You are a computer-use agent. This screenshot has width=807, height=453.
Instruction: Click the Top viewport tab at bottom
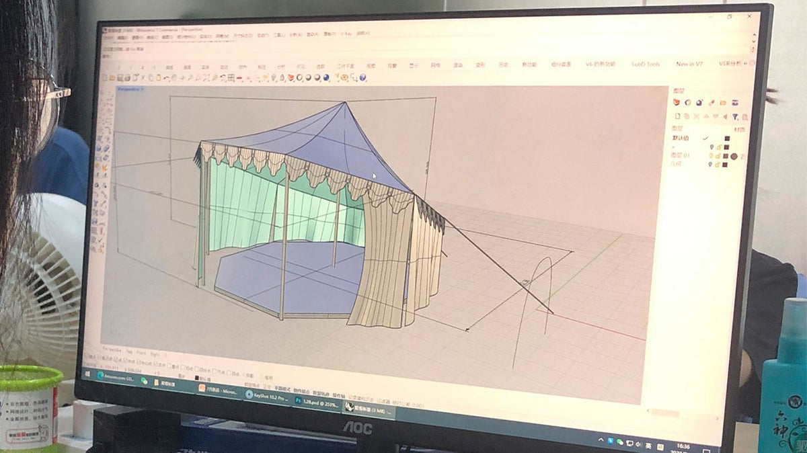tap(130, 352)
